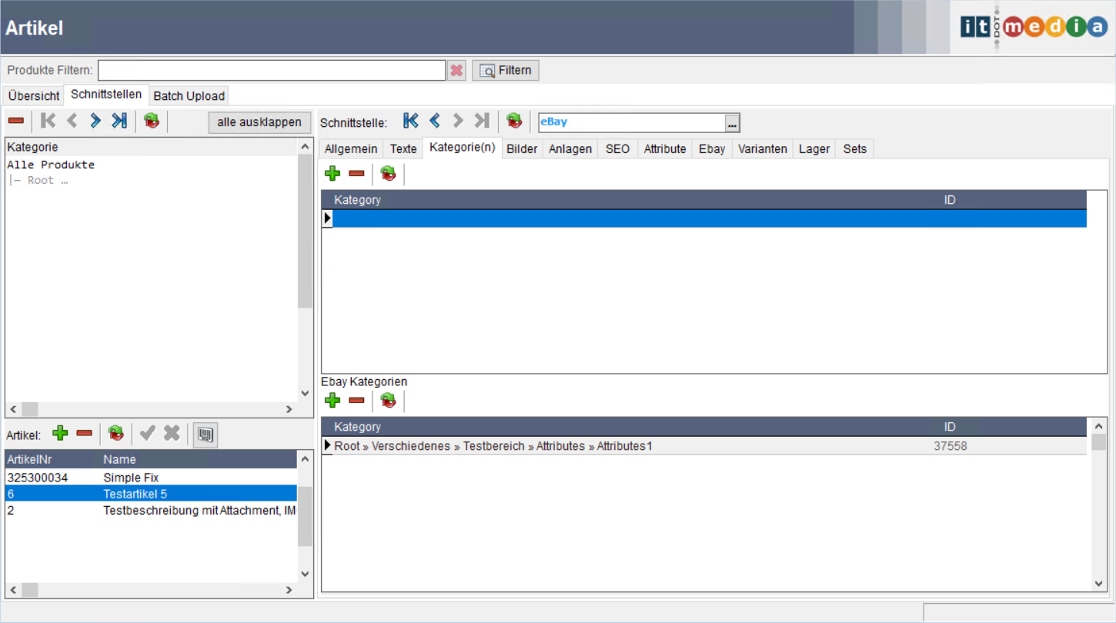Click the green plus icon beside Artikel label

(x=60, y=434)
